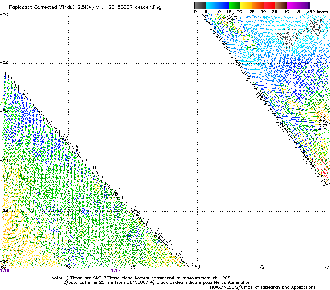Screen dimensions: 330x290
Task: Click the '35' legend scale label
Action: 275,12
